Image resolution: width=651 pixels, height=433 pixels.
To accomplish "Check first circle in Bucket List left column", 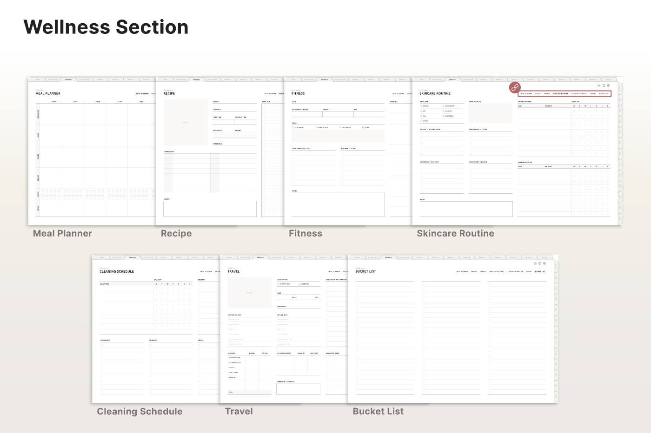I will click(x=357, y=284).
